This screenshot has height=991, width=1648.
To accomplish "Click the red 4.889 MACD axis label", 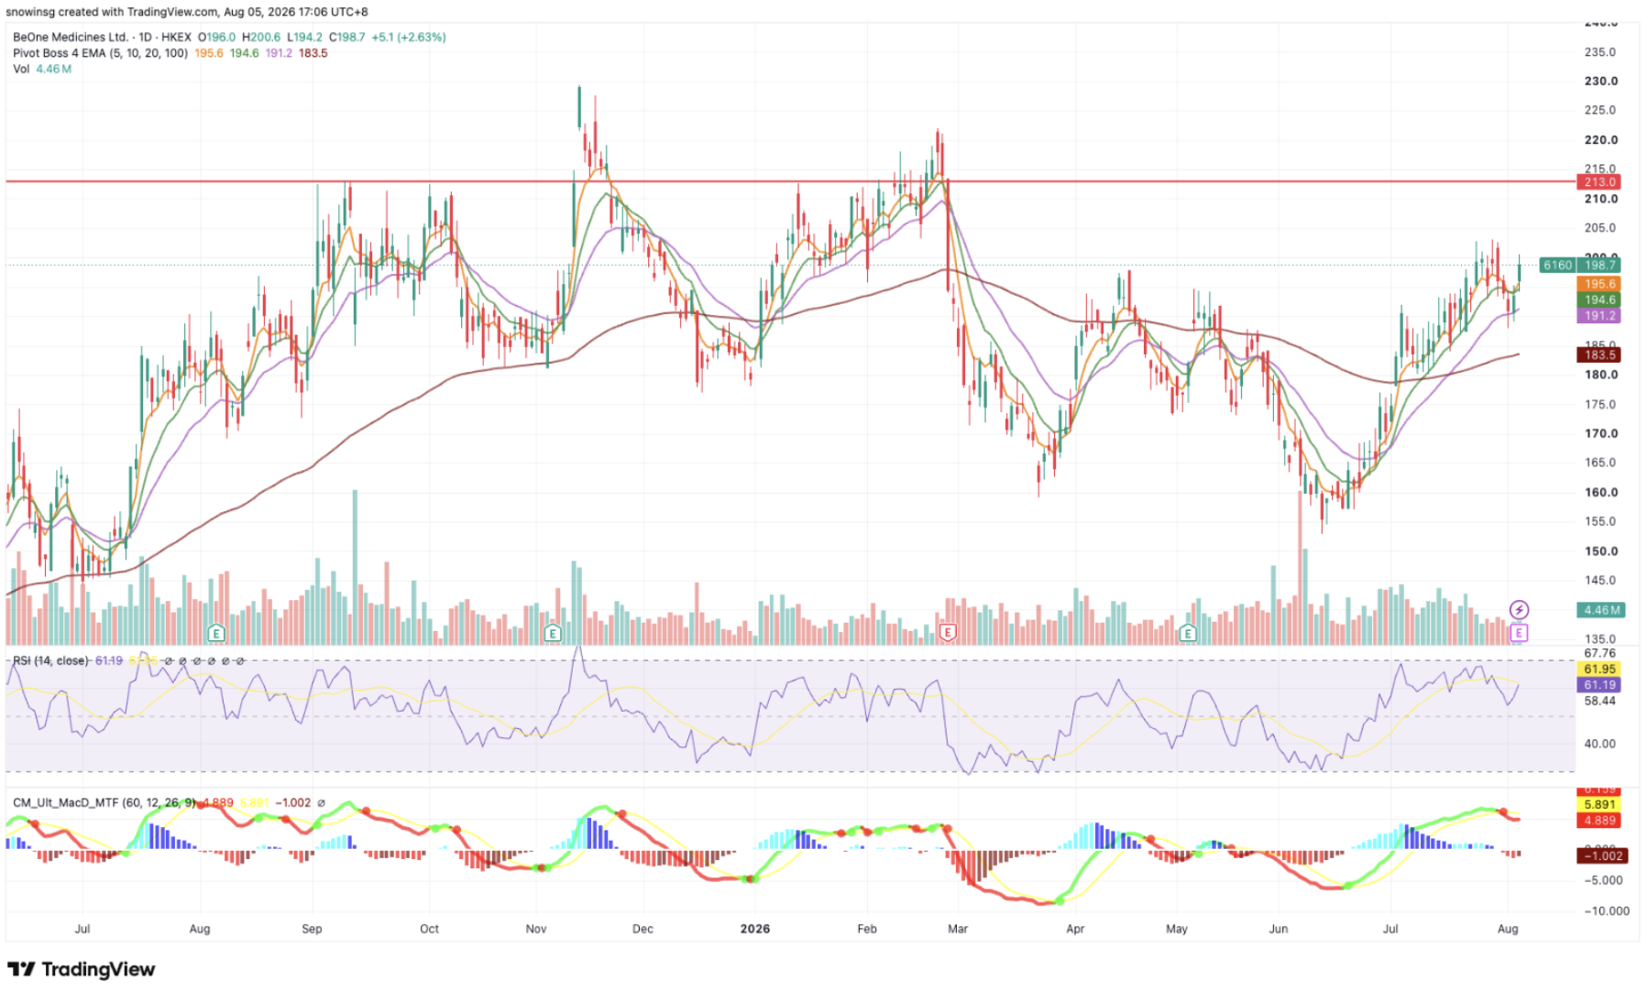I will coord(1599,821).
